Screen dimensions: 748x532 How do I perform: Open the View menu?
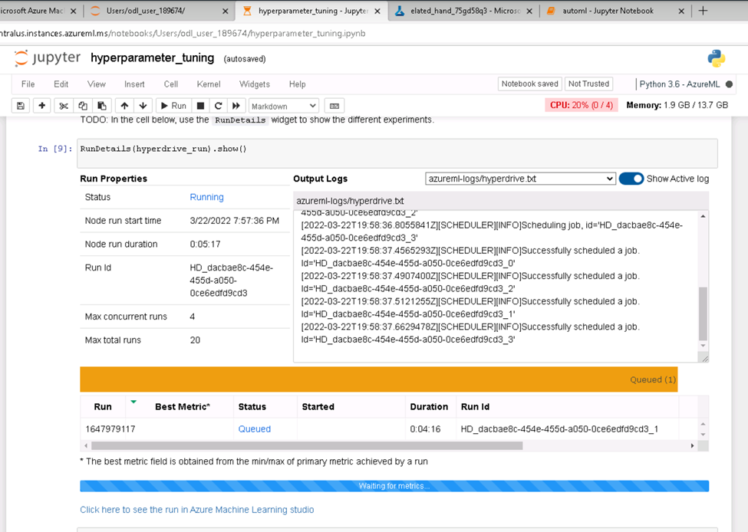pos(97,84)
